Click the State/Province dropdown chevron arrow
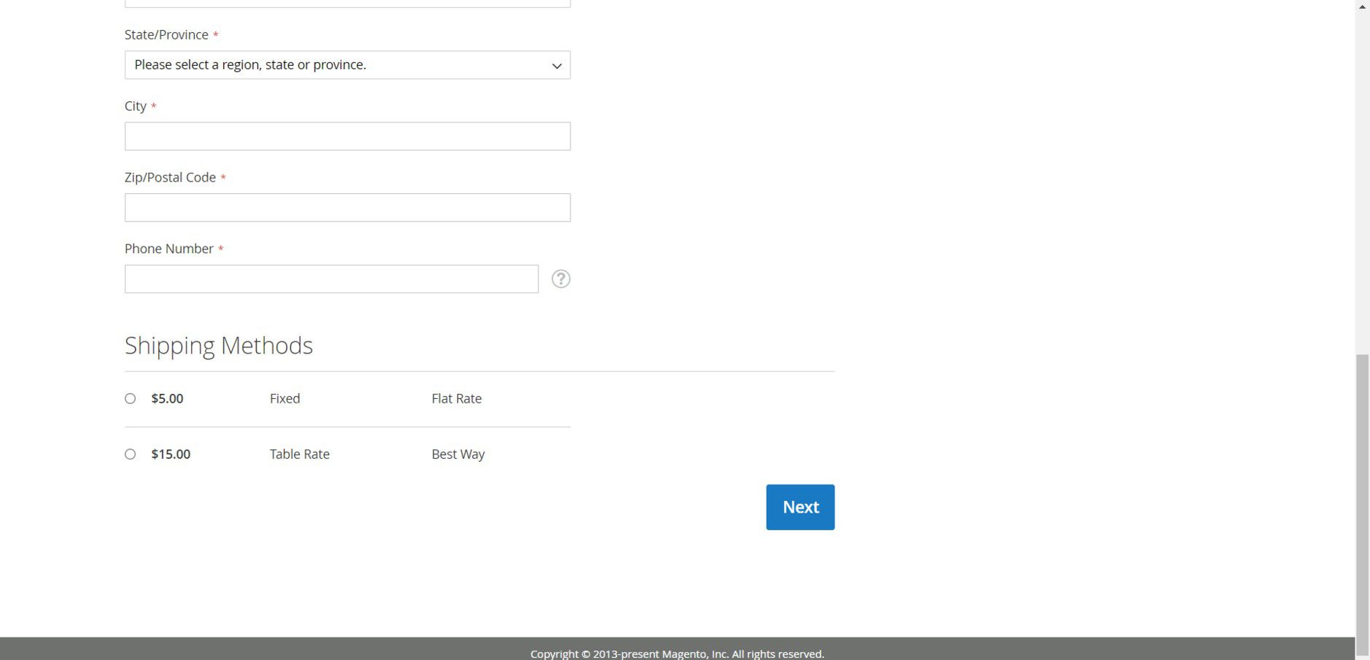Image resolution: width=1370 pixels, height=660 pixels. click(557, 66)
